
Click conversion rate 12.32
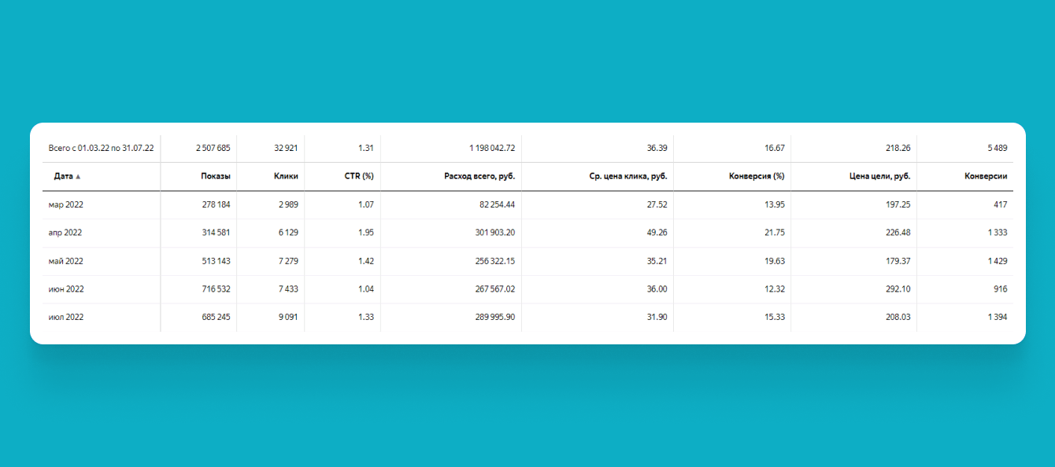point(775,289)
